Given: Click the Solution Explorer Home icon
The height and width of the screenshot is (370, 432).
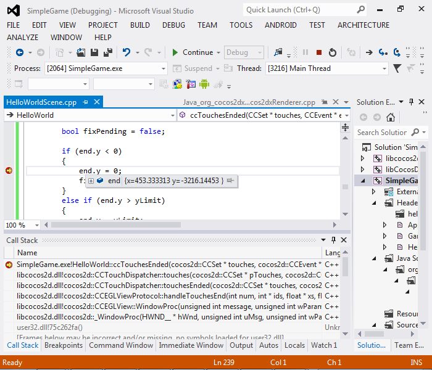Looking at the screenshot, I should tap(391, 117).
